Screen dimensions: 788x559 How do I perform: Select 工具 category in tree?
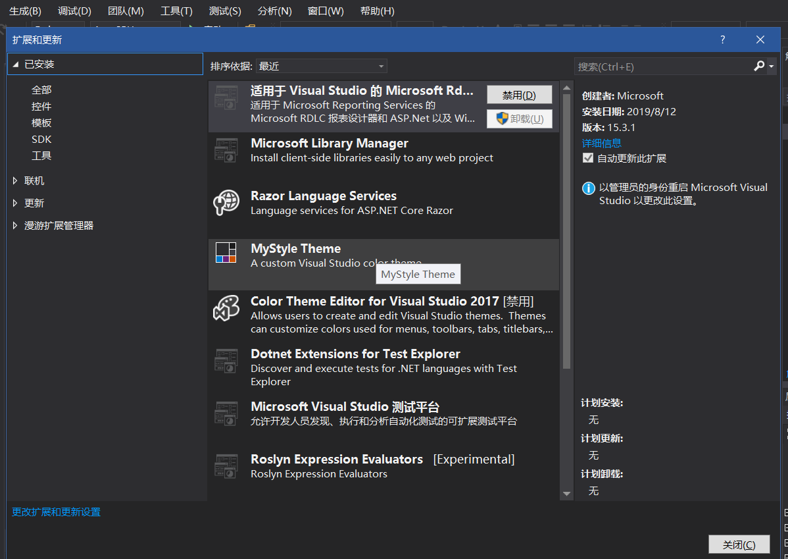tap(41, 155)
